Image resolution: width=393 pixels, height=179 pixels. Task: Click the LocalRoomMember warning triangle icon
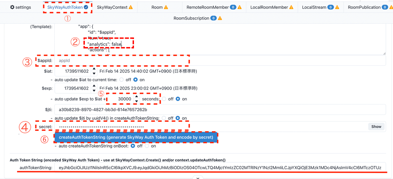[x=292, y=7]
